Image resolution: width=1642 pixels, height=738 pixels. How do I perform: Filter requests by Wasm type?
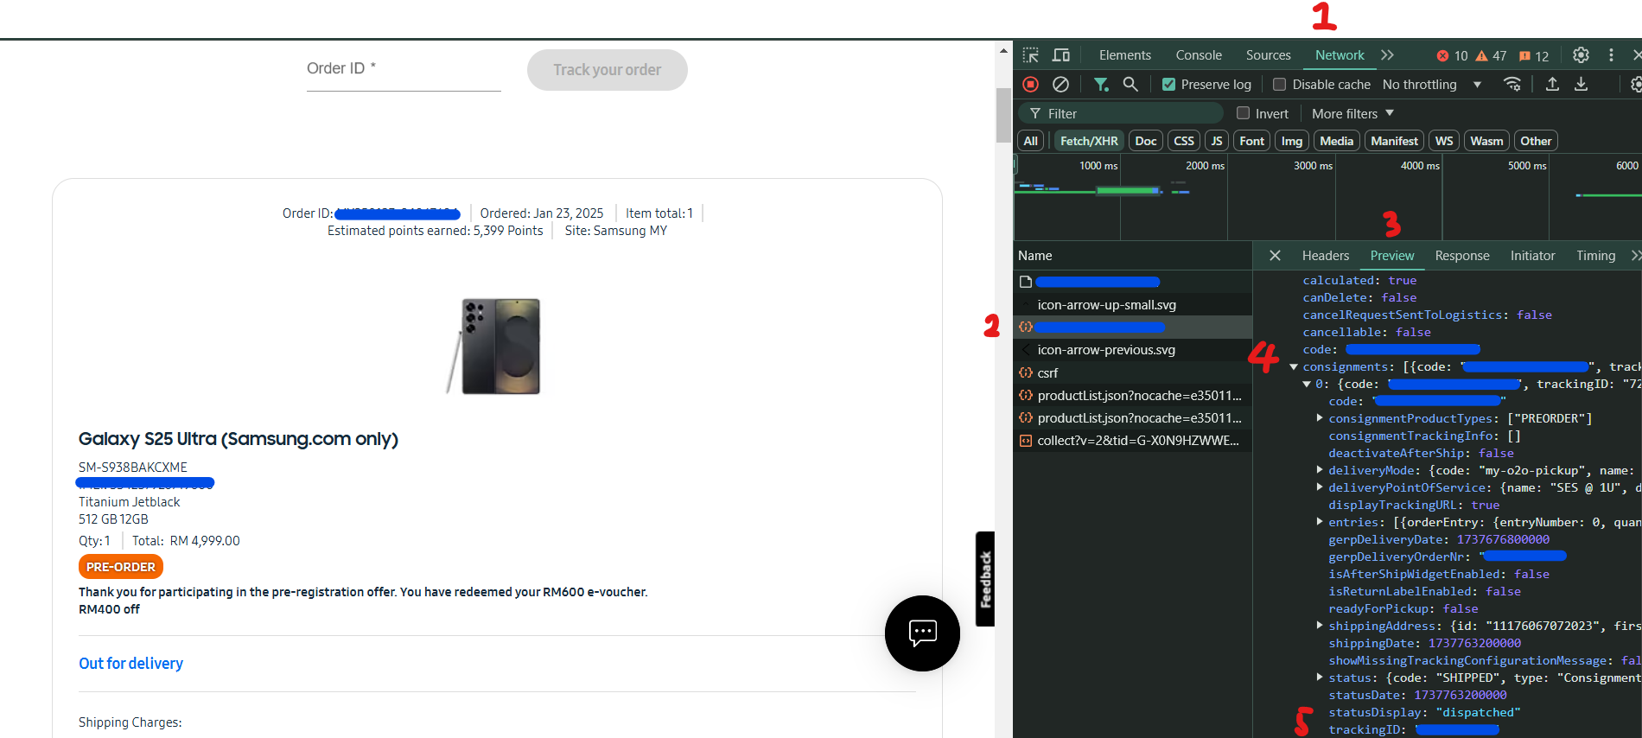pyautogui.click(x=1486, y=141)
